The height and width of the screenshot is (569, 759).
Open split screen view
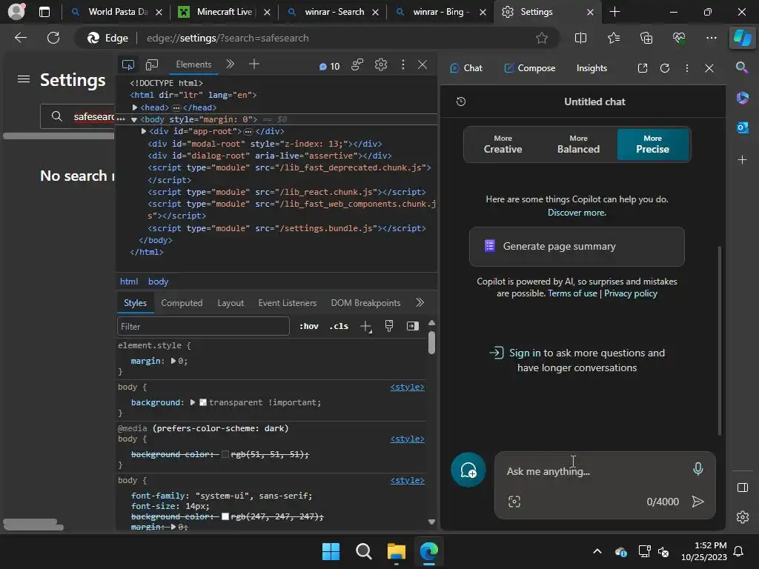(580, 38)
